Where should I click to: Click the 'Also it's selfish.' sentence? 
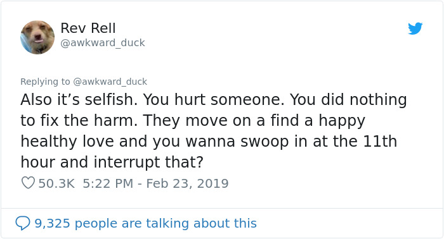(79, 100)
